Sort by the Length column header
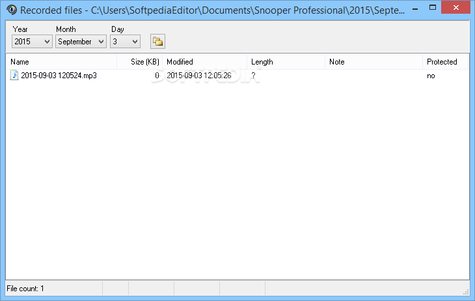Viewport: 475px width, 301px height. tap(286, 62)
